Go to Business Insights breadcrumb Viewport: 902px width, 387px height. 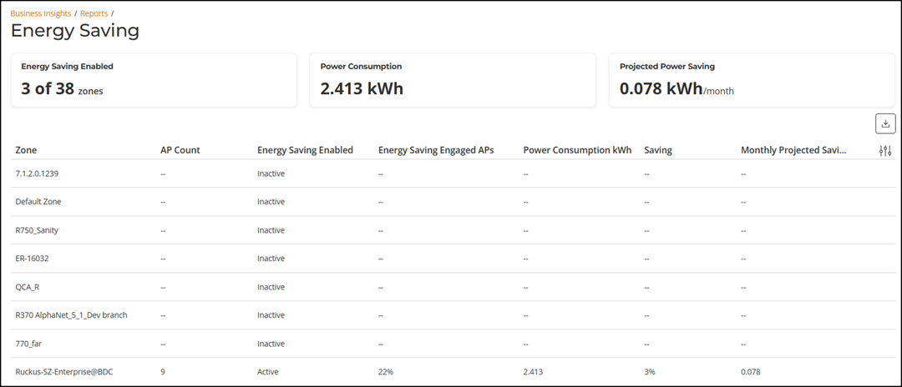[x=40, y=13]
